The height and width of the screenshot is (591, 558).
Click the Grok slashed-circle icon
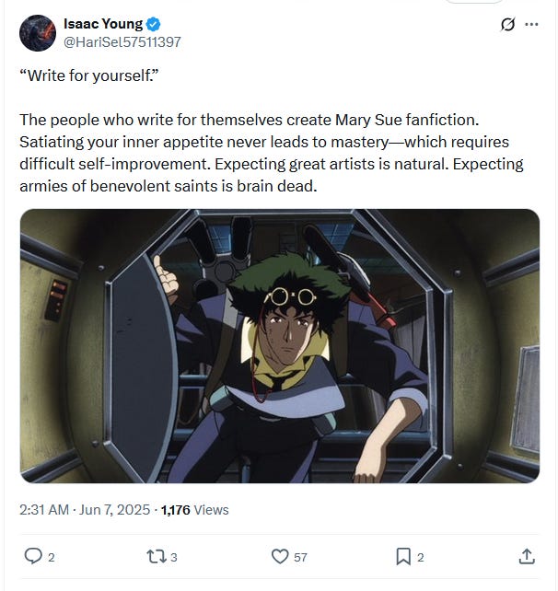[507, 25]
